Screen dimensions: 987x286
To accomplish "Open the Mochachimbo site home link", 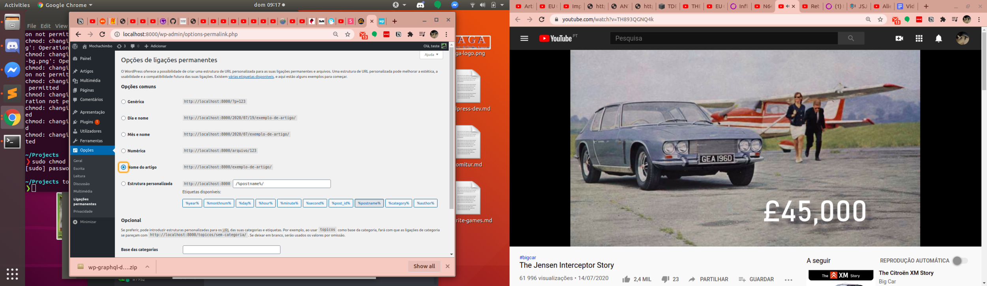I will pyautogui.click(x=97, y=46).
